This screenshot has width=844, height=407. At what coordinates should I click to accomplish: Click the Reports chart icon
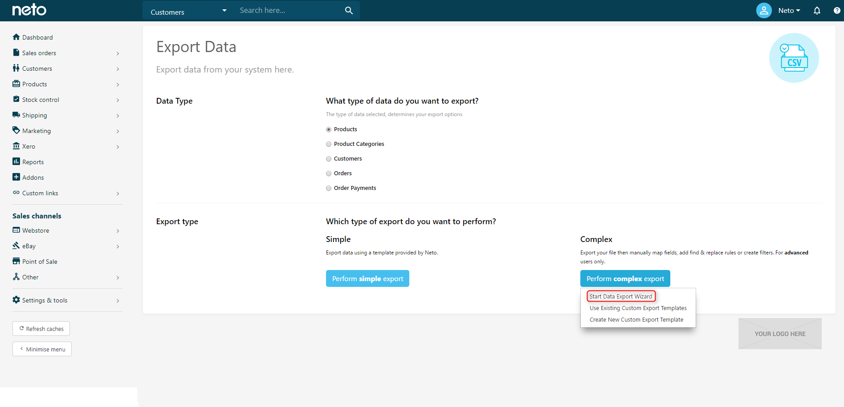coord(16,161)
